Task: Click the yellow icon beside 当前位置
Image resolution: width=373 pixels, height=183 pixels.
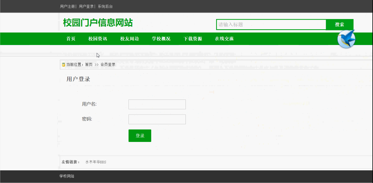Action: tap(63, 65)
